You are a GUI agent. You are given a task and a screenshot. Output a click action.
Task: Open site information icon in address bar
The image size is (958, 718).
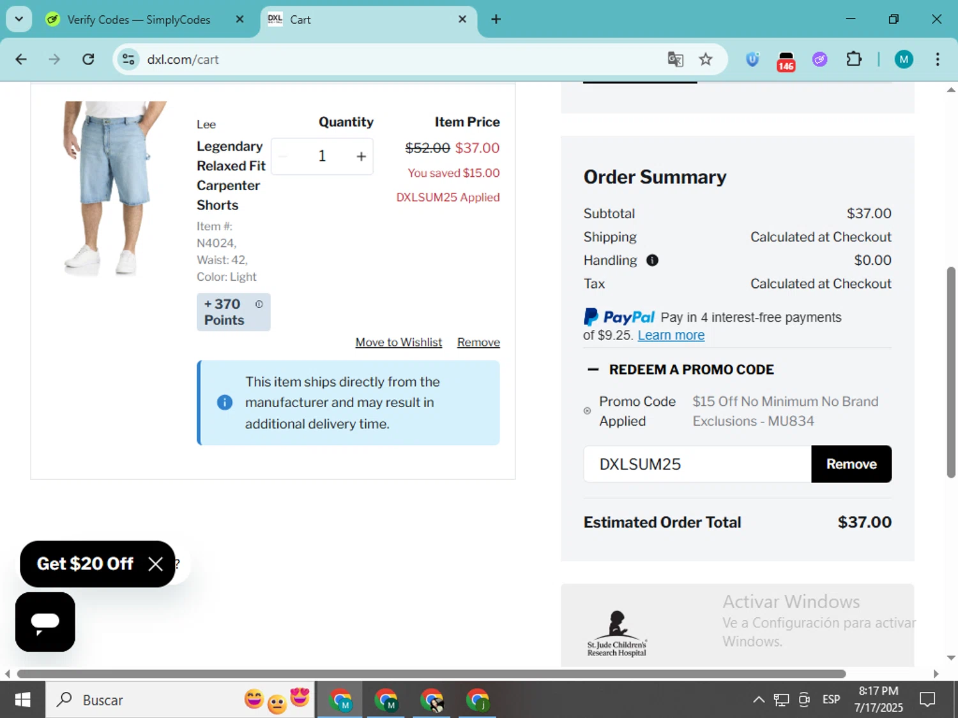(x=128, y=59)
